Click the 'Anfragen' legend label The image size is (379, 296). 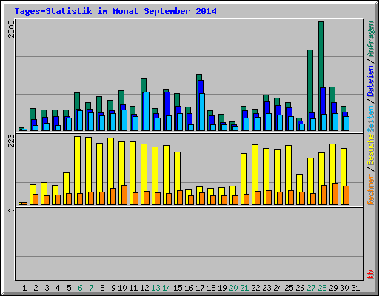click(371, 39)
